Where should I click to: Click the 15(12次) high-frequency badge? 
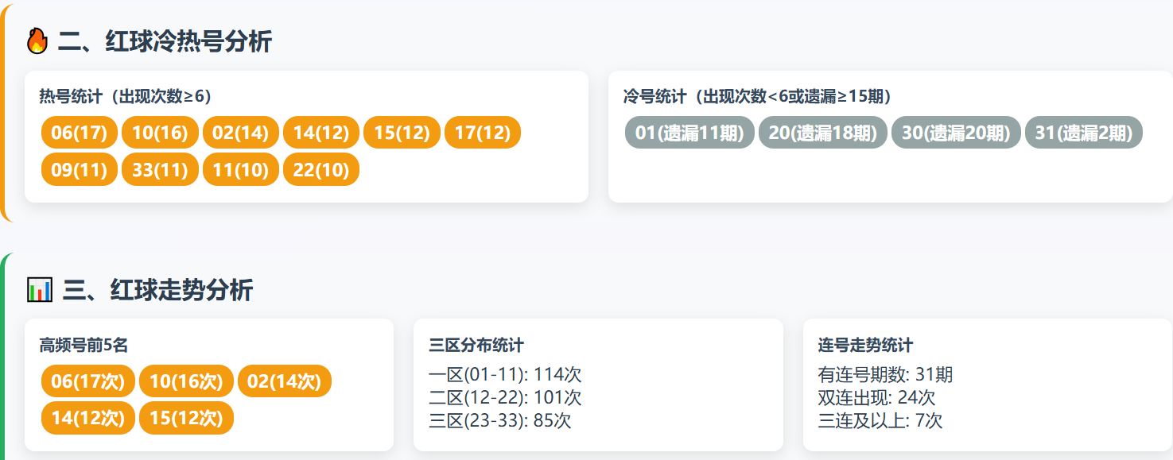[x=186, y=418]
